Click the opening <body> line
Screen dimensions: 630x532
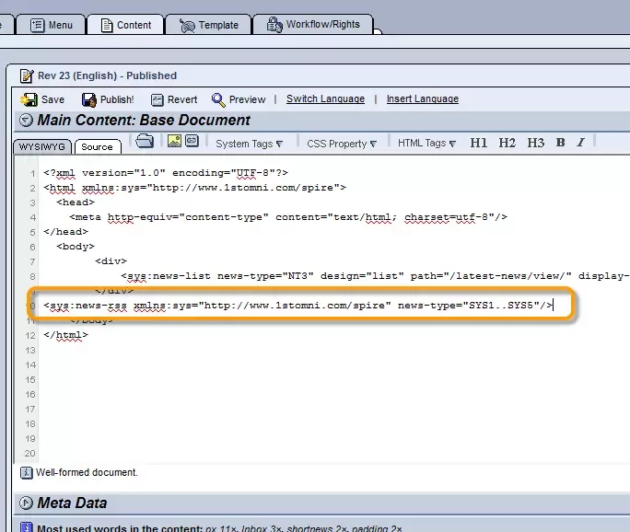click(76, 247)
